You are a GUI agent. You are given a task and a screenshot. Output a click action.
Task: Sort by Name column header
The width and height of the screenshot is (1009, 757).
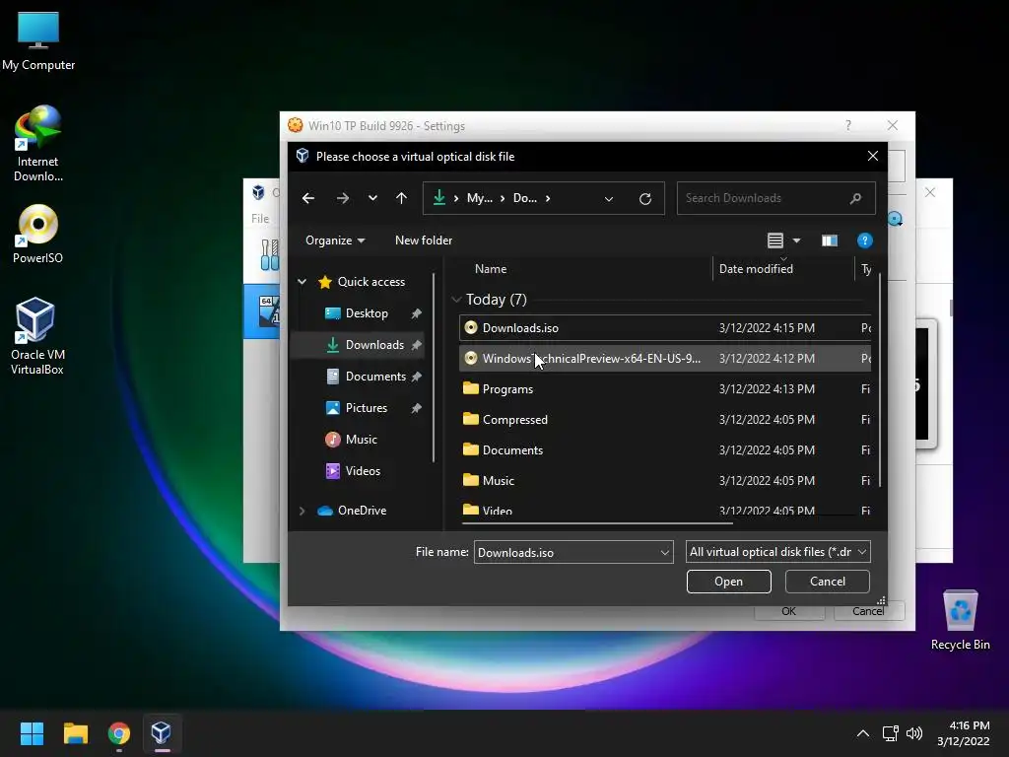click(491, 269)
